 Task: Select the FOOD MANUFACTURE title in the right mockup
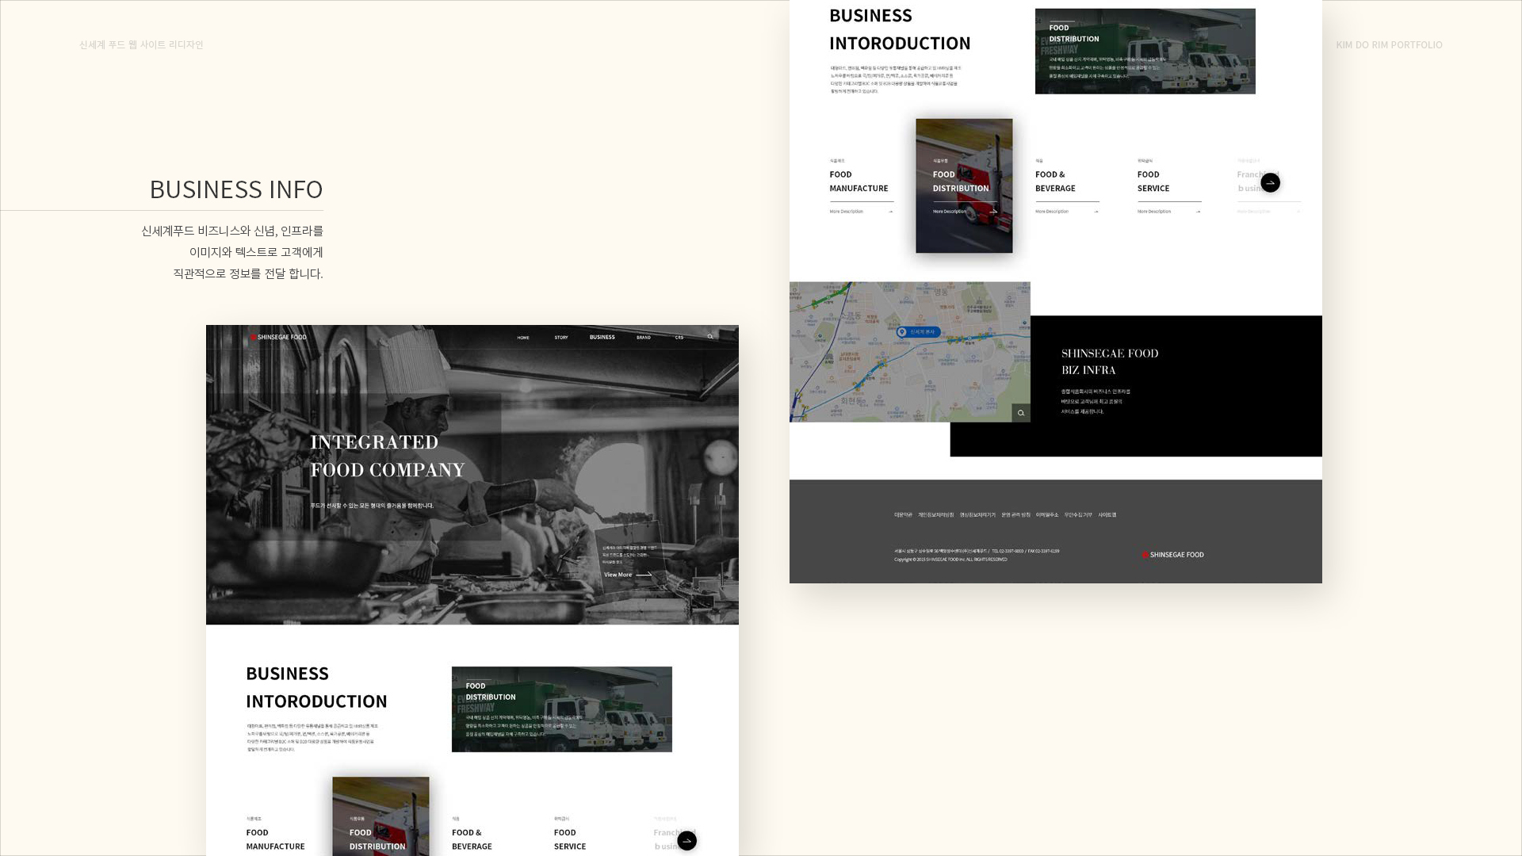[x=859, y=182]
